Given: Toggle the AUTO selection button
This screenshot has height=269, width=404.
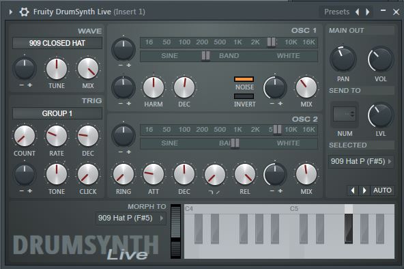Looking at the screenshot, I should (x=382, y=190).
